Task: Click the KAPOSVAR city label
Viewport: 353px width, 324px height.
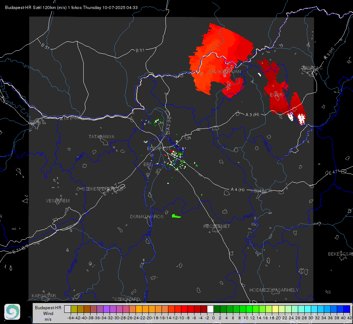Action: pyautogui.click(x=44, y=296)
